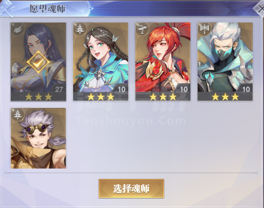
Task: Select the white-haired masked man card
Action: click(x=225, y=62)
